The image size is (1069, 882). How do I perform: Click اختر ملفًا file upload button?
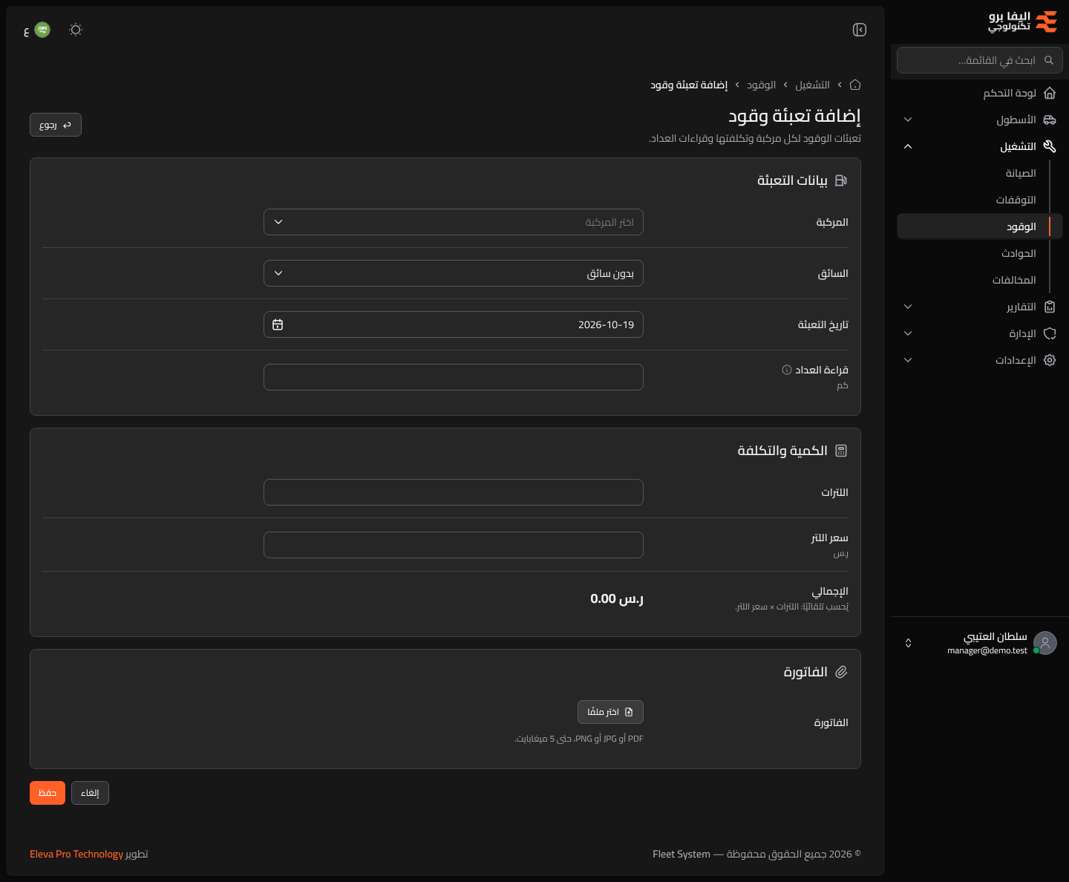click(x=610, y=712)
